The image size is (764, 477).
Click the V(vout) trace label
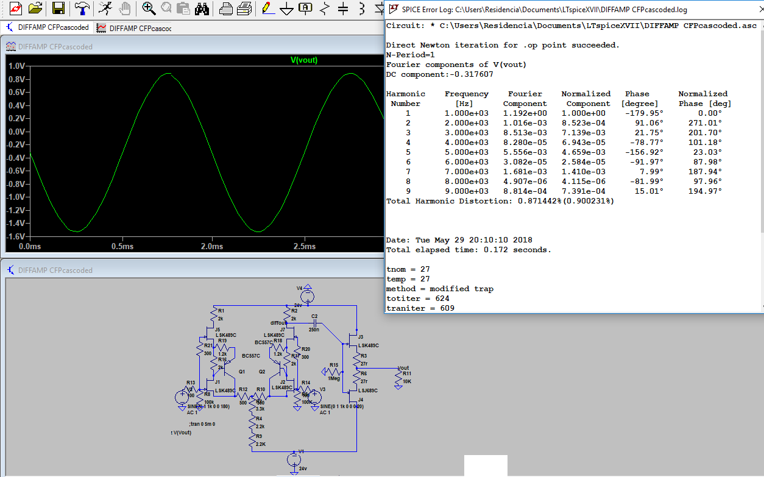point(303,60)
